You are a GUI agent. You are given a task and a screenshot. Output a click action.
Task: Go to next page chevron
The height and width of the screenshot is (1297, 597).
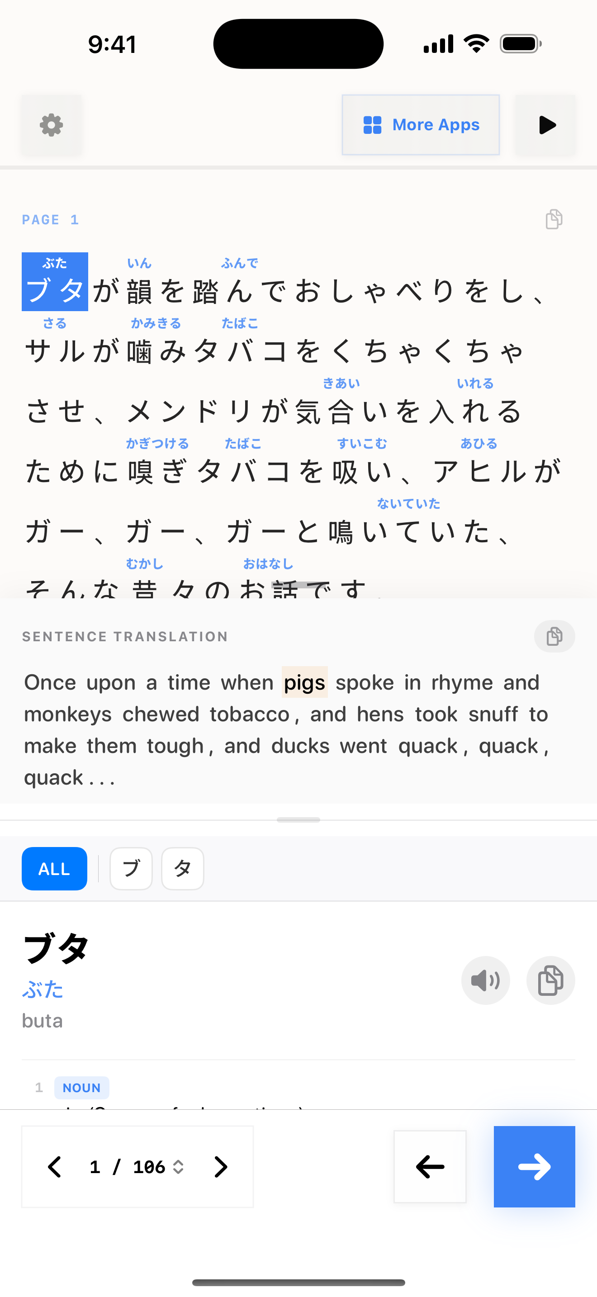(220, 1167)
